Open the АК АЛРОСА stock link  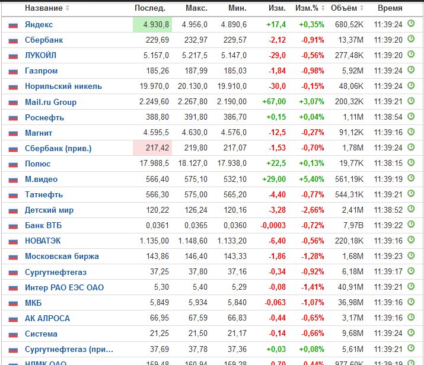click(x=47, y=318)
